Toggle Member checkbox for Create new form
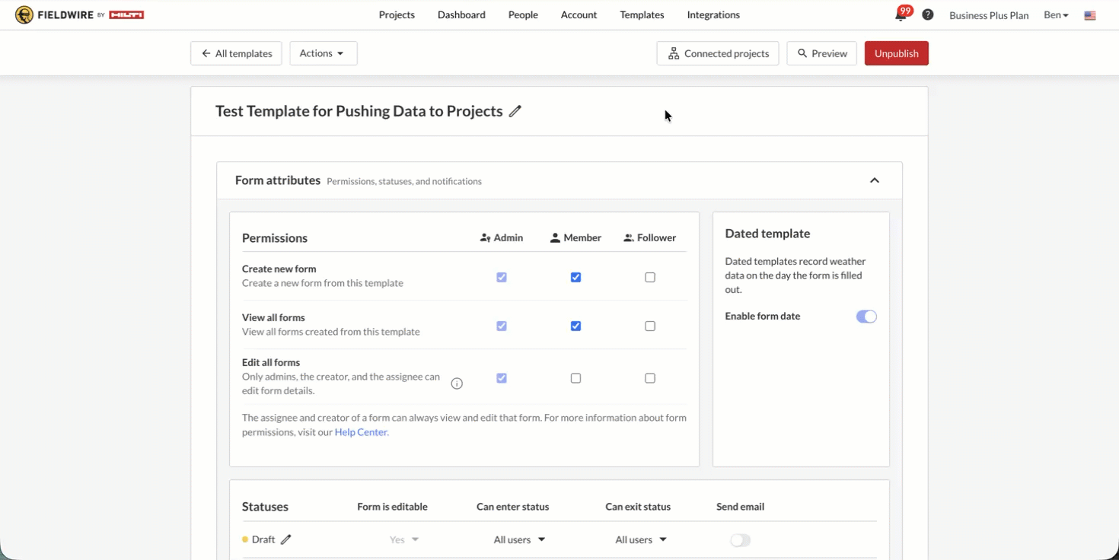Viewport: 1119px width, 560px height. pyautogui.click(x=575, y=278)
